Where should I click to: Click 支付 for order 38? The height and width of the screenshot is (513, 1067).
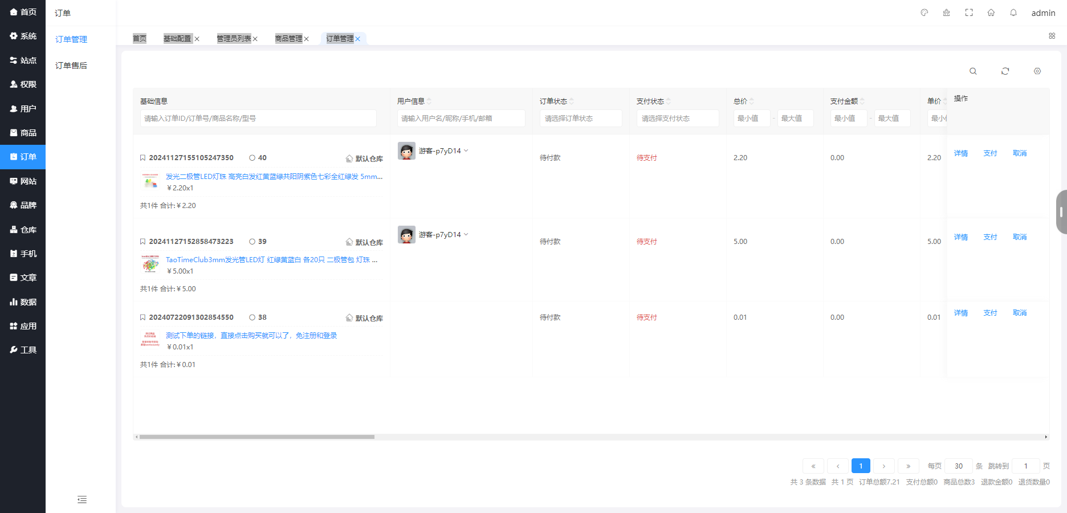(x=990, y=312)
